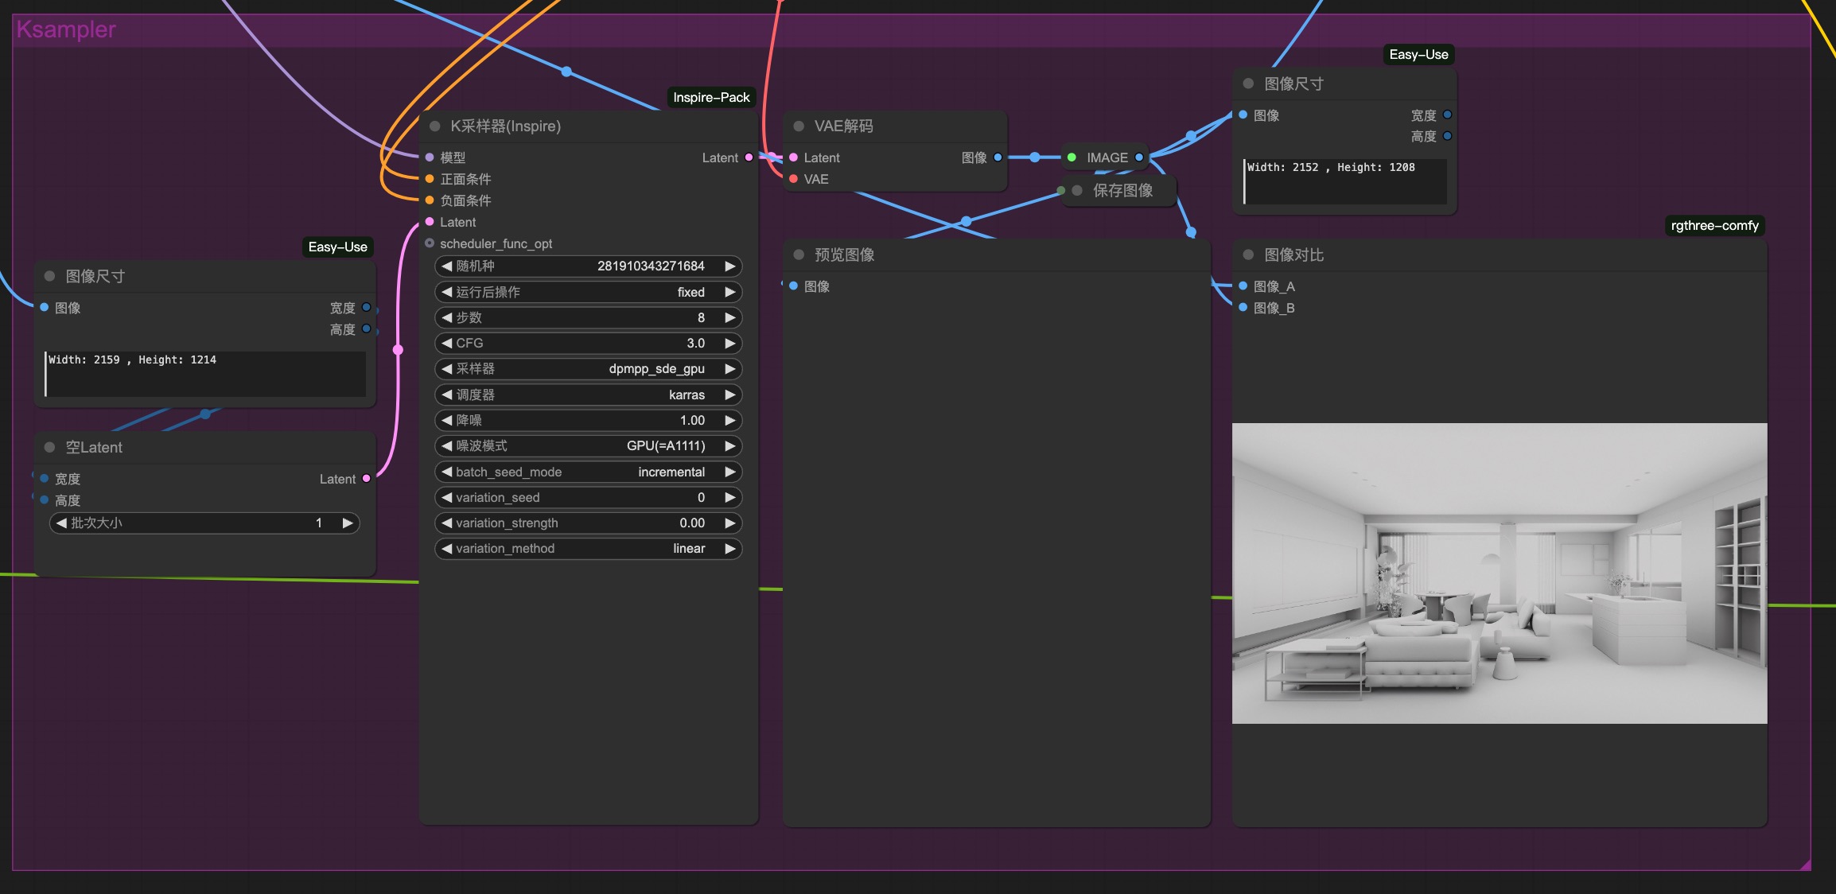
Task: Collapse the VAE解码 node via its dot
Action: coord(799,126)
